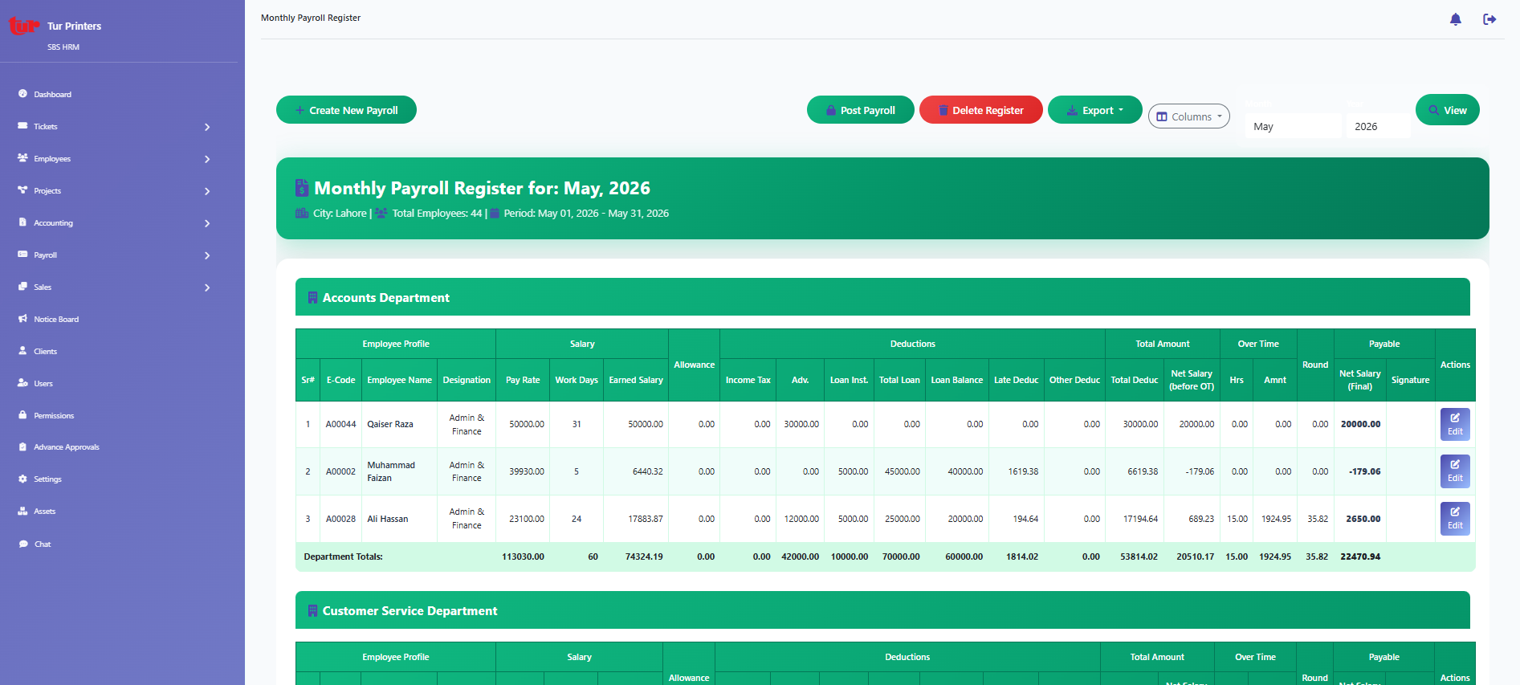Viewport: 1520px width, 685px height.
Task: Click the Loan Balance column header
Action: tap(956, 380)
